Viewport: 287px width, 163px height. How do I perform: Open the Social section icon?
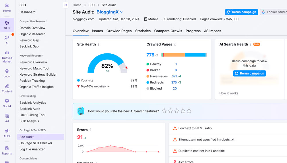pos(7,103)
